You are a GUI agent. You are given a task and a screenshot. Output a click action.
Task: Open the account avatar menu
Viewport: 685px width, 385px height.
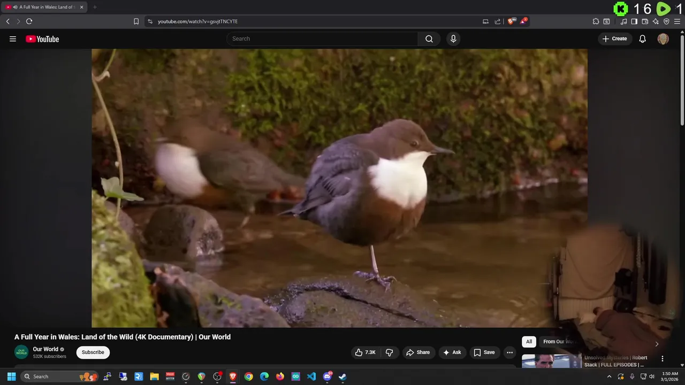pos(663,38)
